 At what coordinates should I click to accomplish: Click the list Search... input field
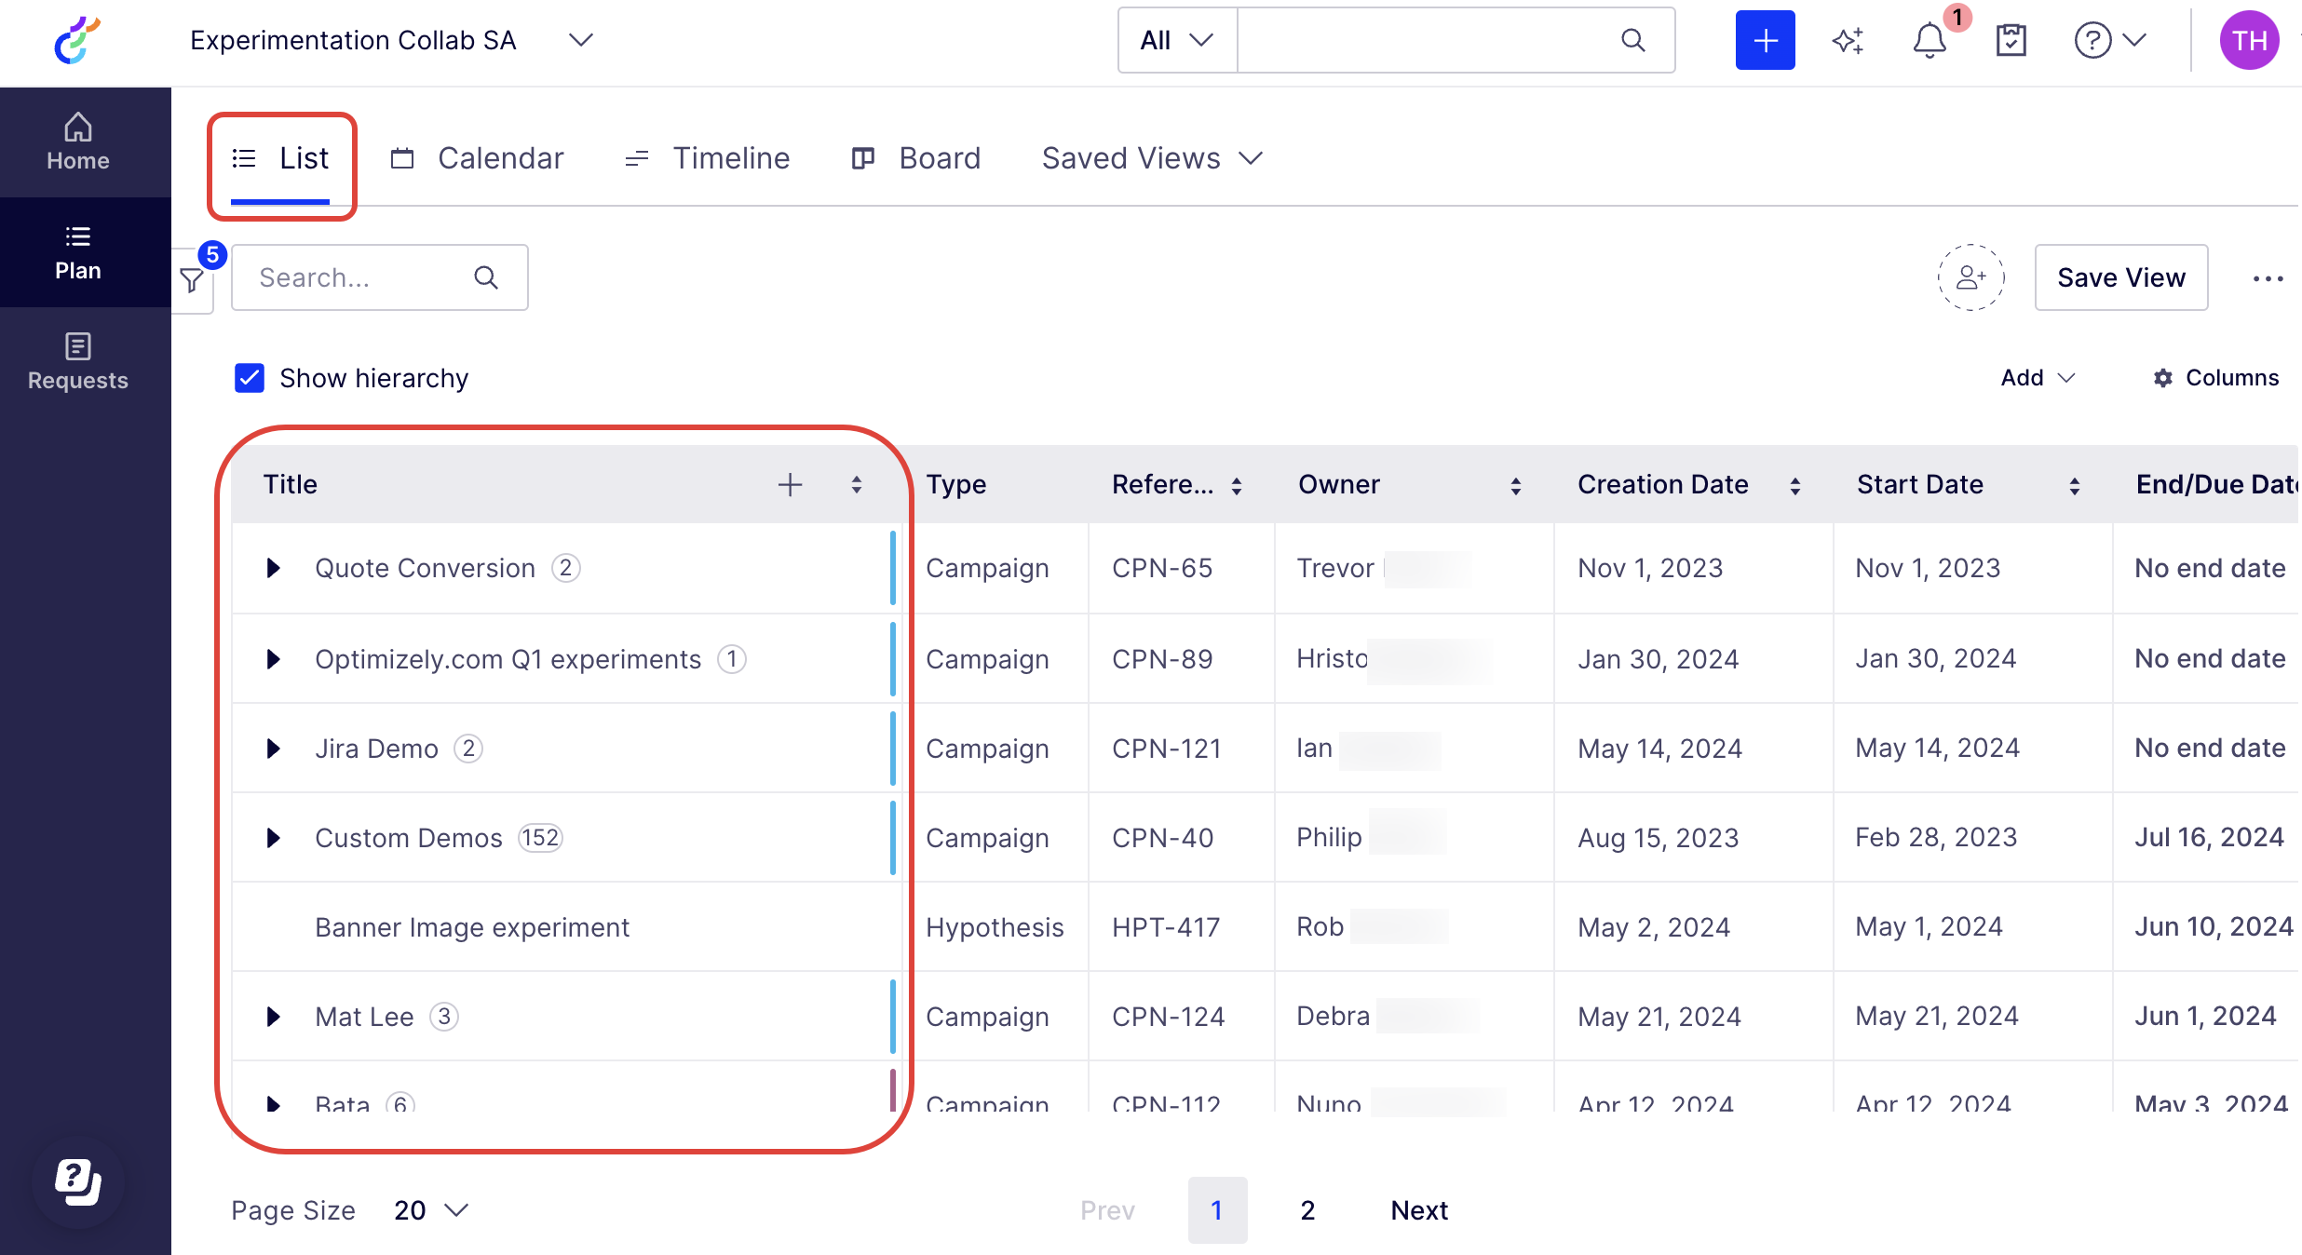point(379,277)
